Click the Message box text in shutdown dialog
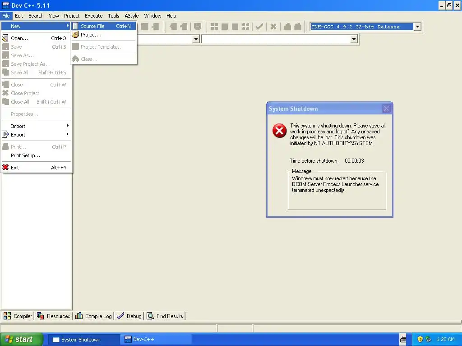The width and height of the screenshot is (462, 346). [x=335, y=184]
